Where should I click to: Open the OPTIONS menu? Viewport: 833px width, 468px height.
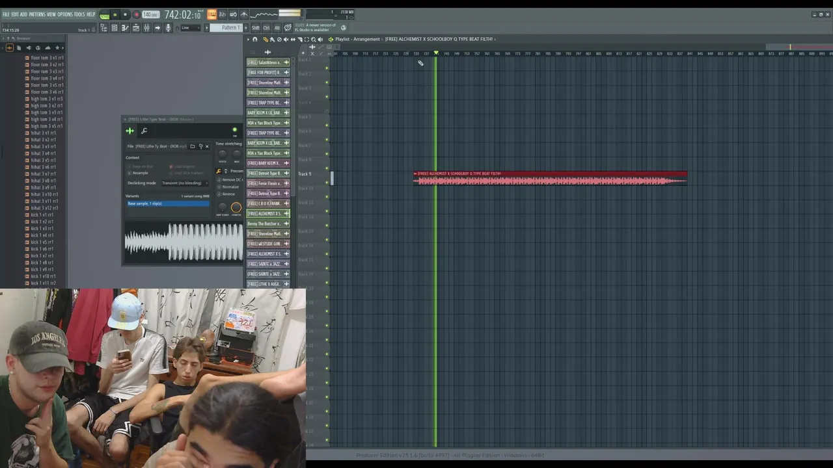click(x=65, y=14)
